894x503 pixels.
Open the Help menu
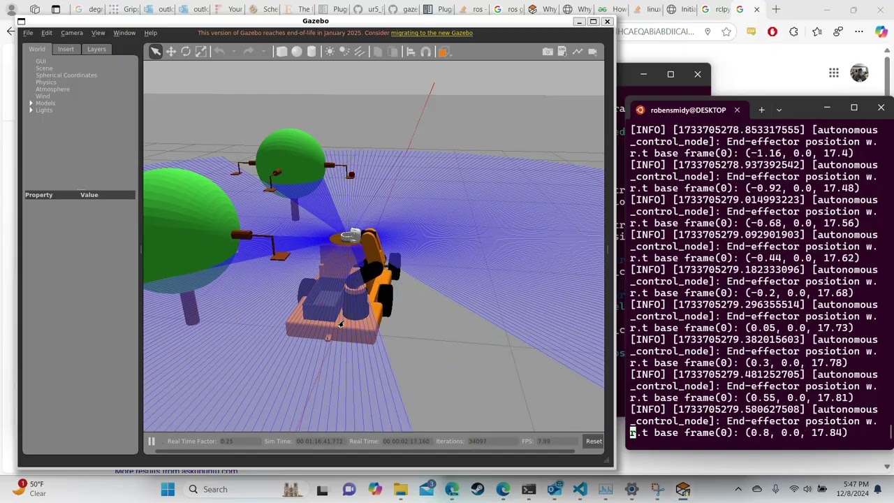click(x=150, y=33)
